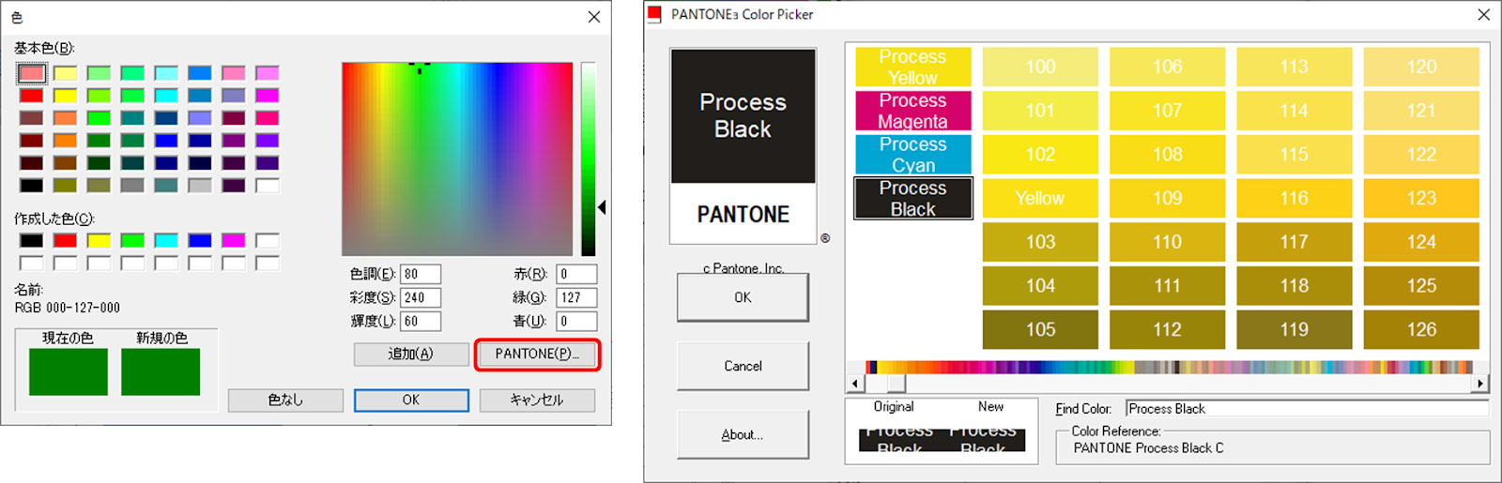Click OK in the PANTONE Color Picker
The image size is (1502, 483).
(743, 297)
